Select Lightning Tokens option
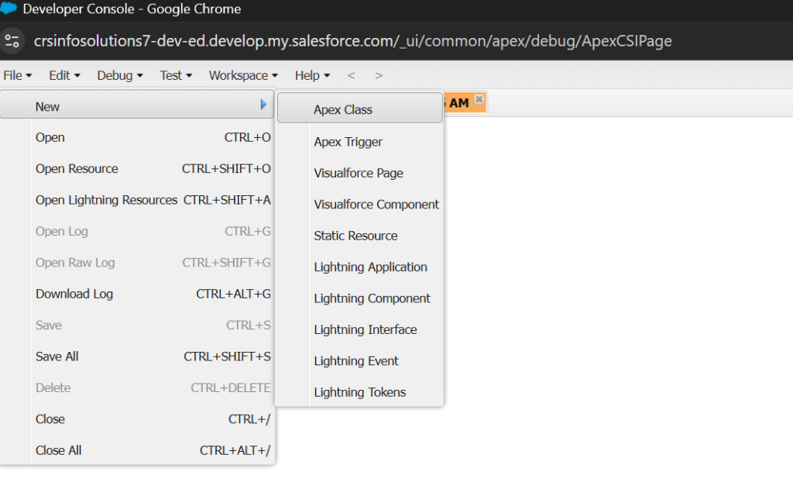Screen dimensions: 793x489 [359, 392]
